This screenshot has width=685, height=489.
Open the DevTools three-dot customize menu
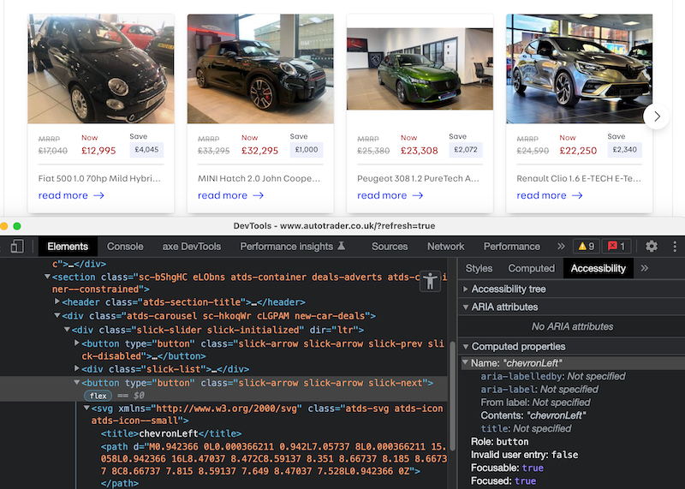675,247
